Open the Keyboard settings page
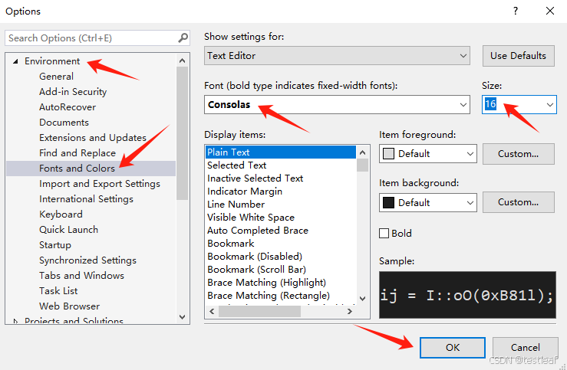Image resolution: width=567 pixels, height=370 pixels. click(61, 214)
